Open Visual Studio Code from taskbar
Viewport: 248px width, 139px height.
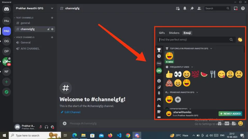119,135
